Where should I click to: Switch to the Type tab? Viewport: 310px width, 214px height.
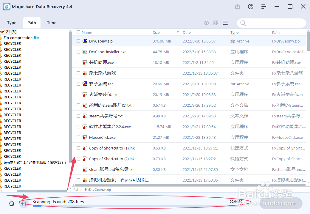point(12,23)
